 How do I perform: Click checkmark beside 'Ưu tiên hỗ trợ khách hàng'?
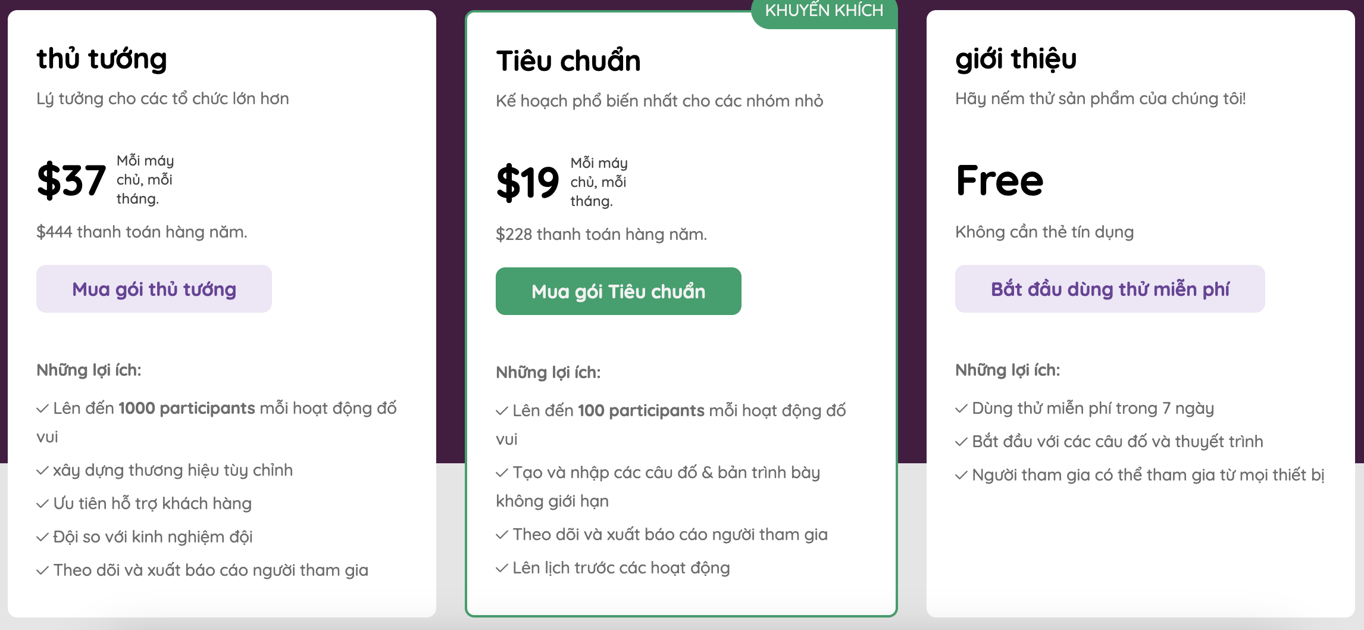point(42,504)
